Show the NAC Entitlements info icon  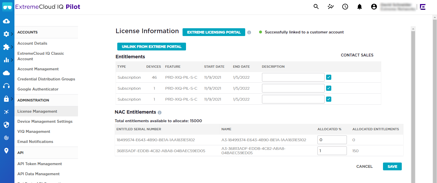[159, 112]
